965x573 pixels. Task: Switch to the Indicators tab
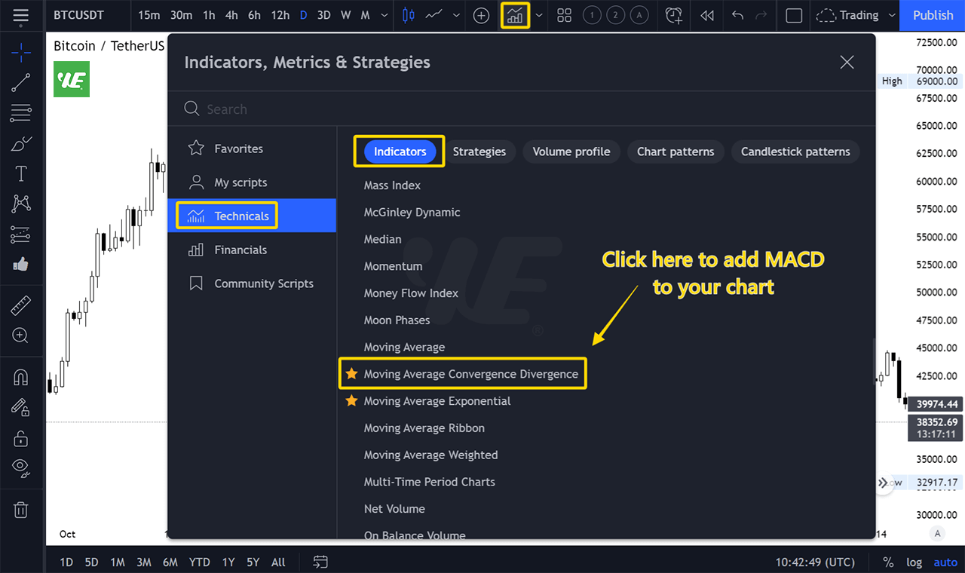click(400, 152)
